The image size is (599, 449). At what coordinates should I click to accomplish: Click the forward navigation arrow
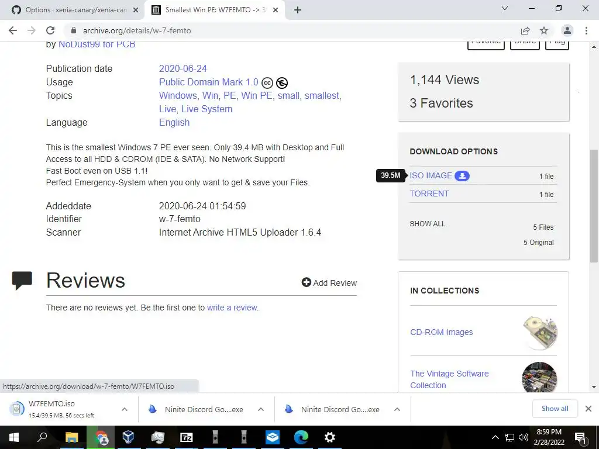click(x=32, y=30)
